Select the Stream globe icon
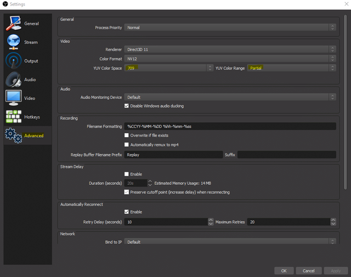This screenshot has height=277, width=351. pos(13,42)
